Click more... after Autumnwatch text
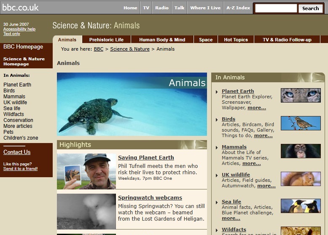Viewport: 328px width, 235px height. (x=266, y=186)
